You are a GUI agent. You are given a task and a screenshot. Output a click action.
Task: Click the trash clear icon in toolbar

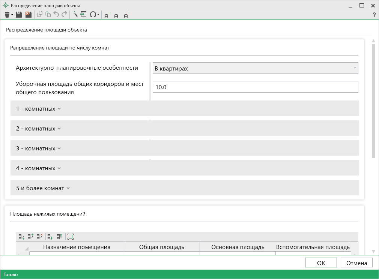(x=7, y=15)
